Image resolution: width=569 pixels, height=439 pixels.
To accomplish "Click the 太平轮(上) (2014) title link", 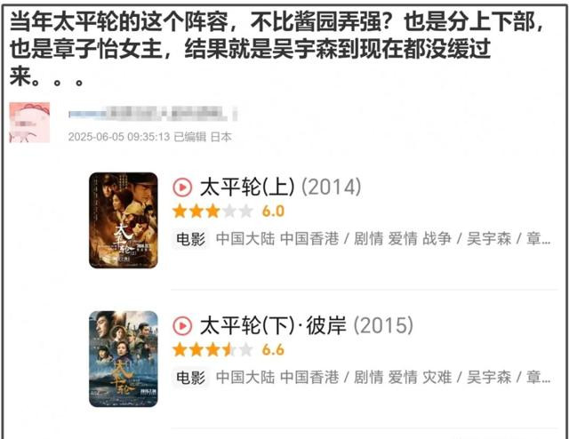I will 281,188.
